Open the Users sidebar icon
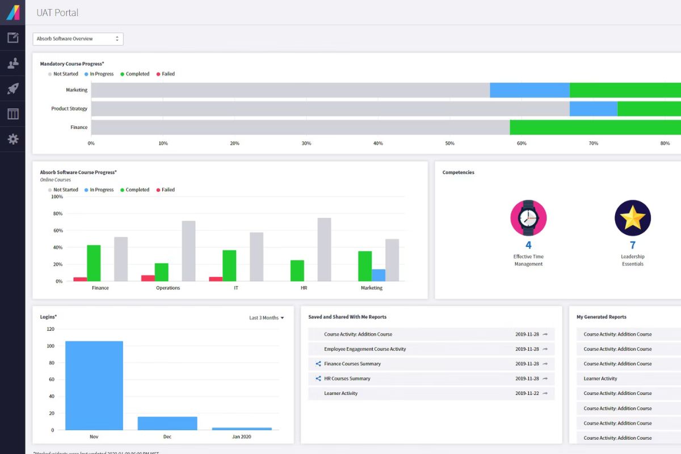The height and width of the screenshot is (454, 681). tap(12, 64)
